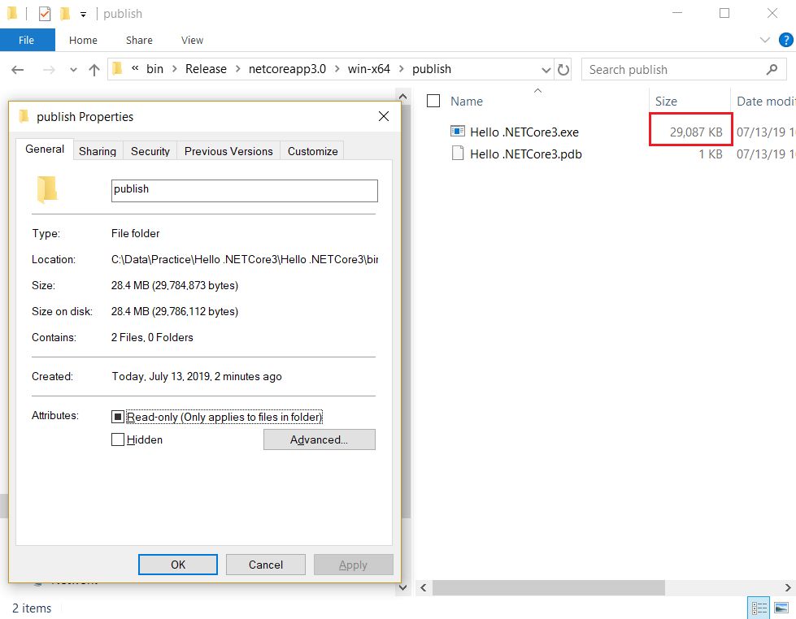
Task: Click the file list horizontal scrollbar thumb
Action: pyautogui.click(x=548, y=587)
